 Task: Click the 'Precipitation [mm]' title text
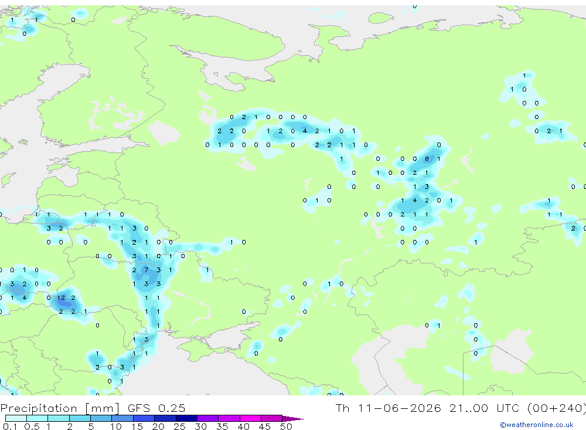[60, 408]
